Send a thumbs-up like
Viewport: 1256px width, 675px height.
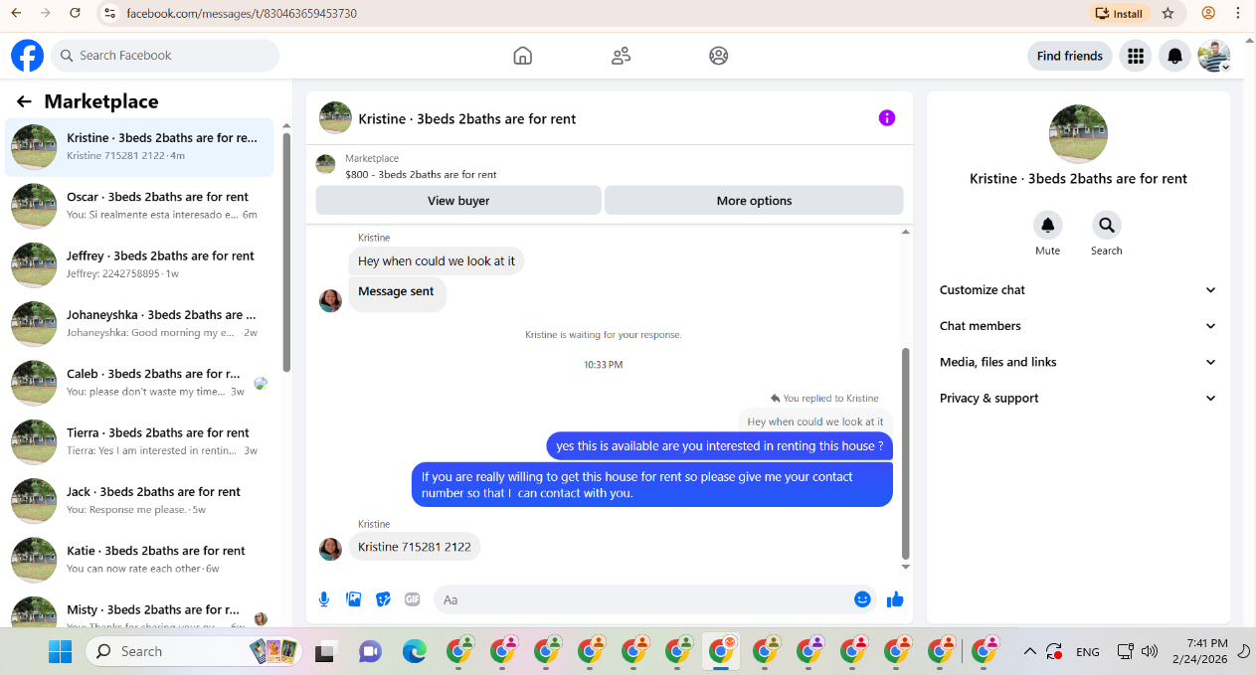(895, 599)
